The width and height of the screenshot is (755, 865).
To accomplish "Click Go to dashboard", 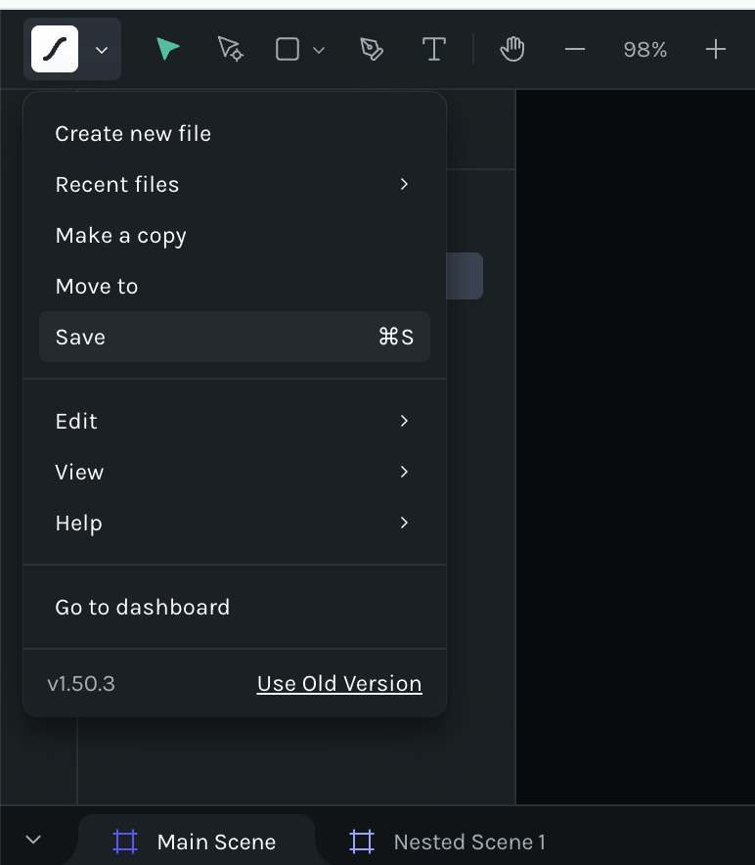I will click(x=142, y=607).
